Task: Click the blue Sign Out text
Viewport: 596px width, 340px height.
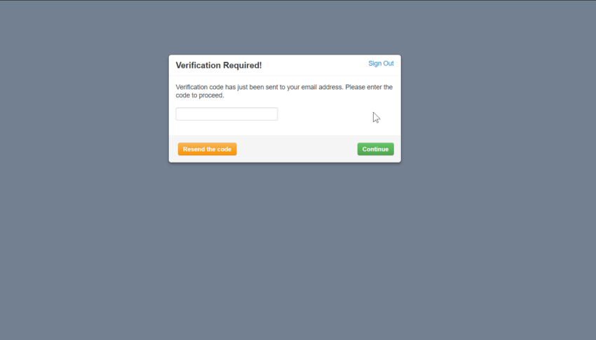Action: coord(381,63)
